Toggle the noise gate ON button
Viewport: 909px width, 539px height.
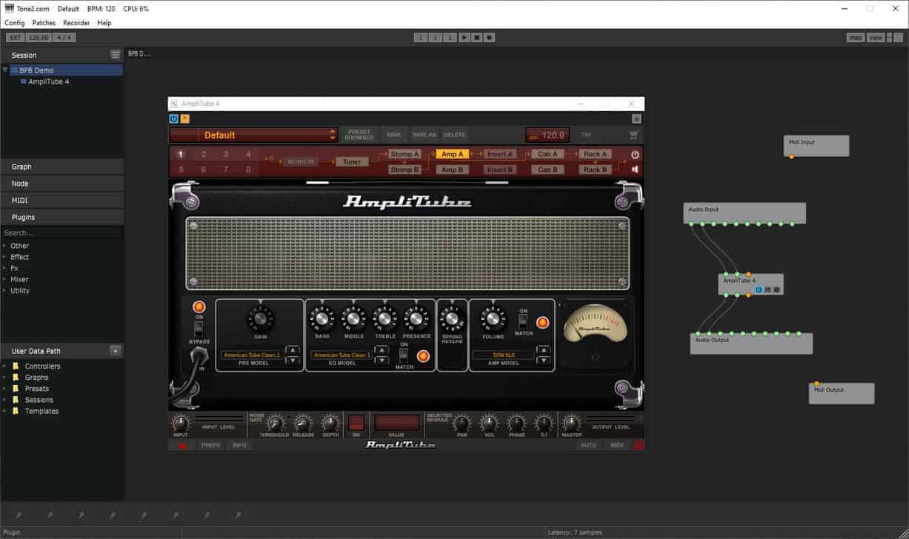click(x=356, y=423)
